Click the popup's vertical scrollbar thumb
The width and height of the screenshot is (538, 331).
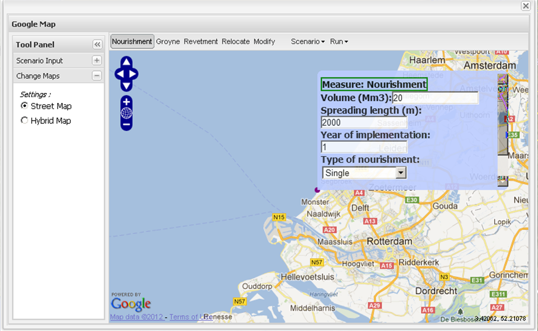click(503, 119)
